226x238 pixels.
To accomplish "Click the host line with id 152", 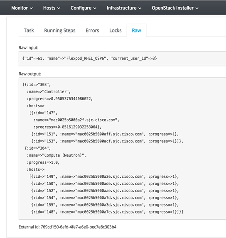I will (x=105, y=191).
